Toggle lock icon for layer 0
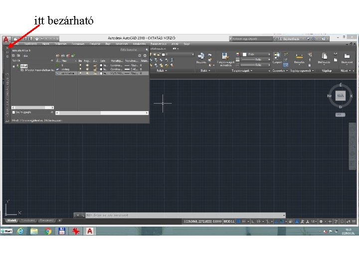 [x=95, y=65]
